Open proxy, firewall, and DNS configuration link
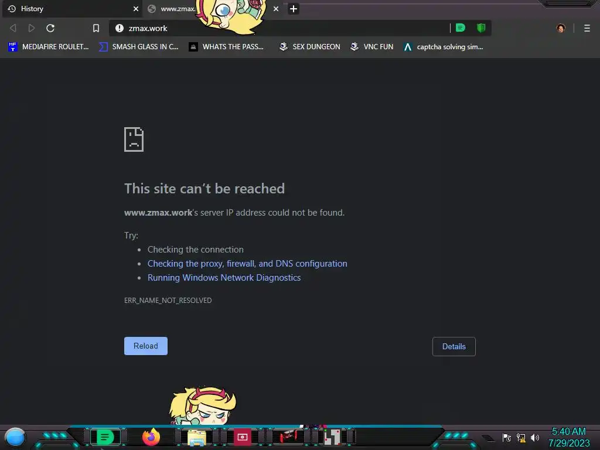The width and height of the screenshot is (600, 450). (247, 264)
